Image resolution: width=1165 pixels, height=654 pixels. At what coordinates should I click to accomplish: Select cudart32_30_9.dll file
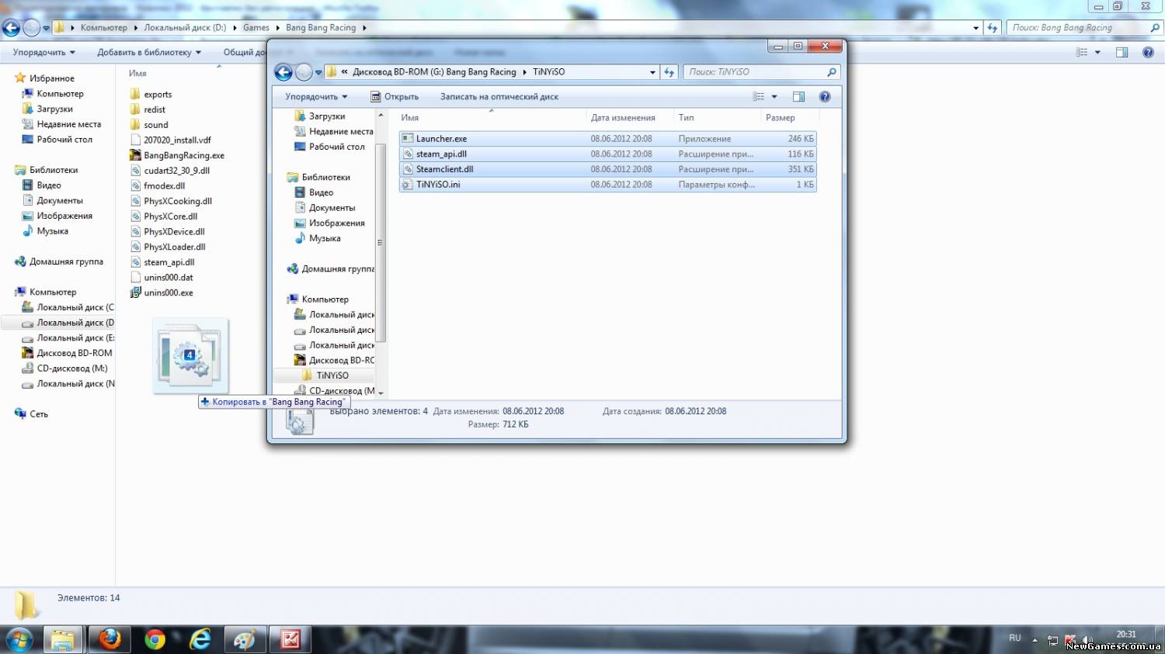(170, 171)
